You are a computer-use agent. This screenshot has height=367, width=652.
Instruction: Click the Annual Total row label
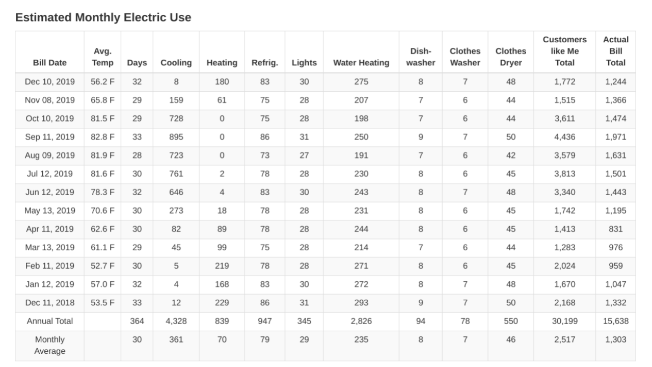[x=50, y=321]
